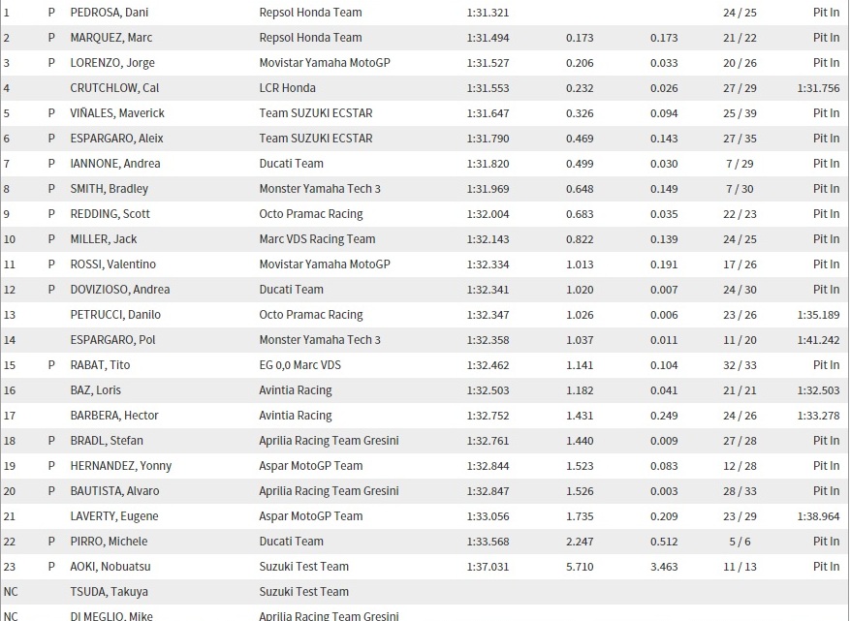The height and width of the screenshot is (621, 850).
Task: Select LAVERTY, Eugene rider name
Action: pos(113,516)
